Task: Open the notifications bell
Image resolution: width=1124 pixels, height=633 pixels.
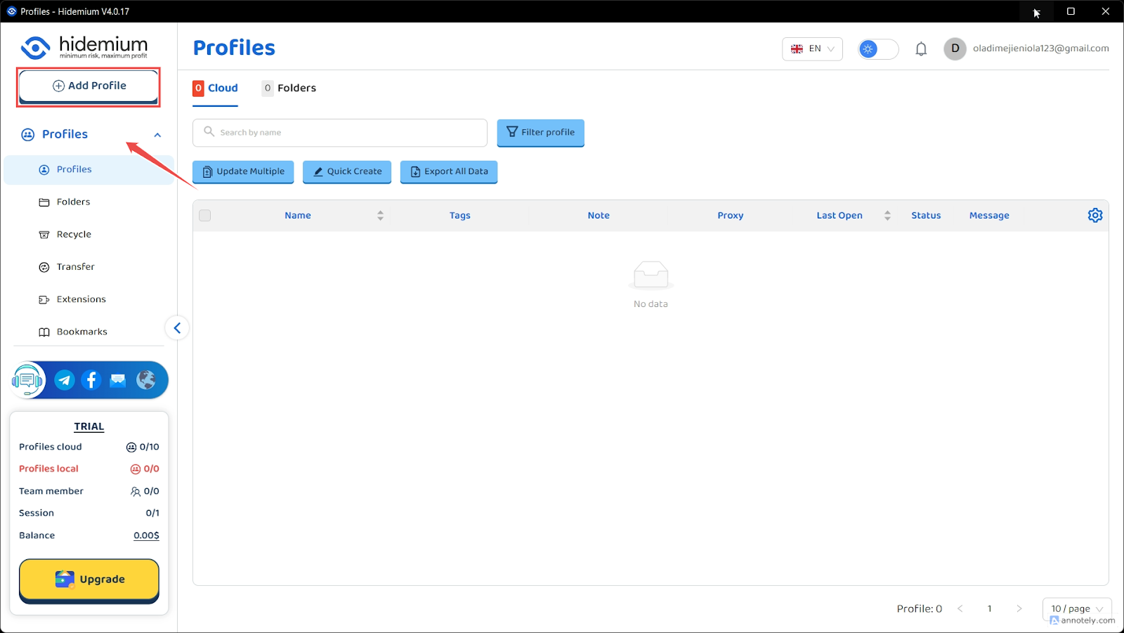Action: (x=921, y=49)
